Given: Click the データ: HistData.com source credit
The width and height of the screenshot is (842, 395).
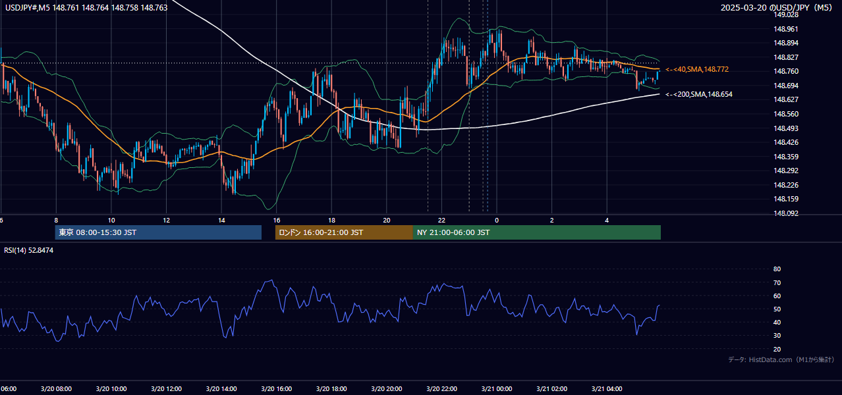Looking at the screenshot, I should click(781, 359).
